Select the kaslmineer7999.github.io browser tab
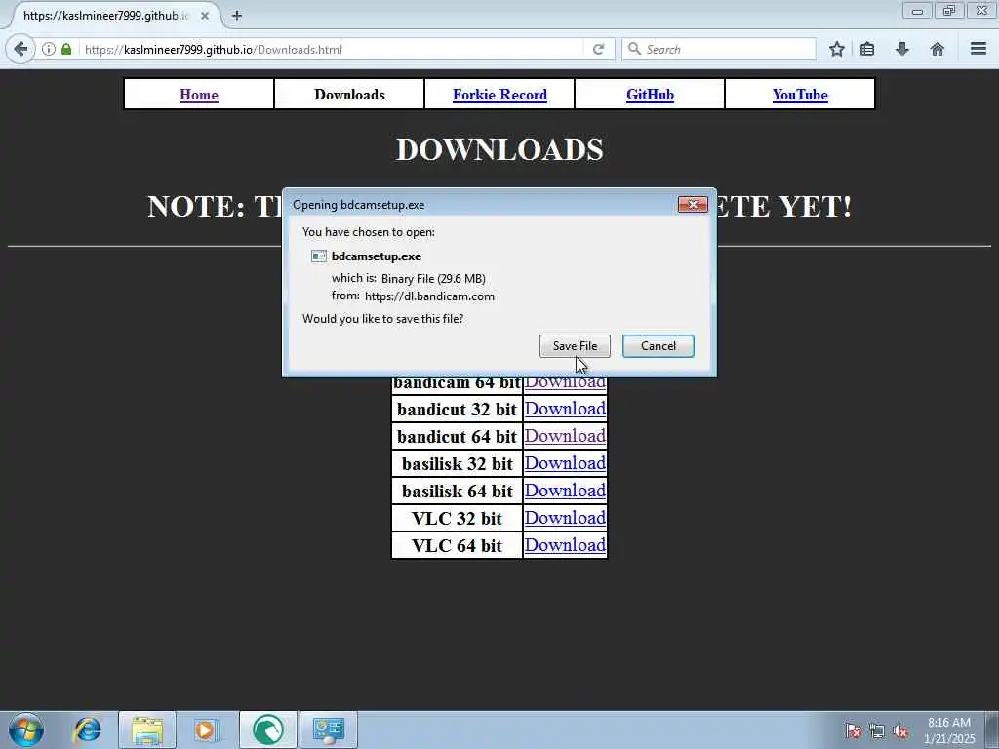Screen dimensions: 999x749 click(x=108, y=16)
